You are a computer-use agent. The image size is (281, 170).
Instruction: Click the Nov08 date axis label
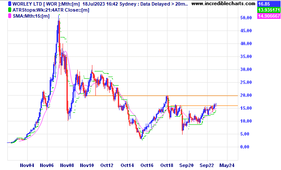(67, 165)
